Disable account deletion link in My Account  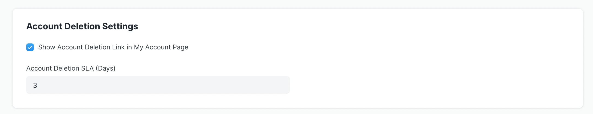click(30, 47)
